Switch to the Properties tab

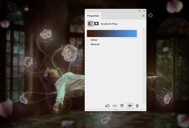pyautogui.click(x=93, y=16)
